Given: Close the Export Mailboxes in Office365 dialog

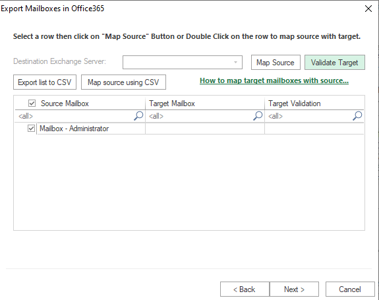Looking at the screenshot, I should point(368,9).
